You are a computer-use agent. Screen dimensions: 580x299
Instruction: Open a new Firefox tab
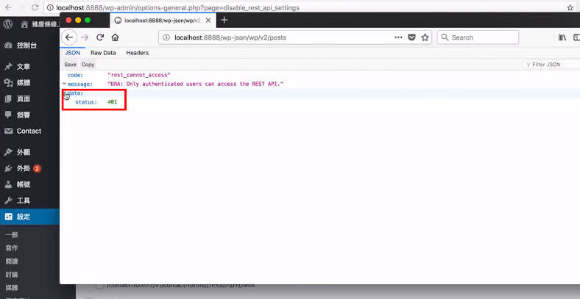224,20
